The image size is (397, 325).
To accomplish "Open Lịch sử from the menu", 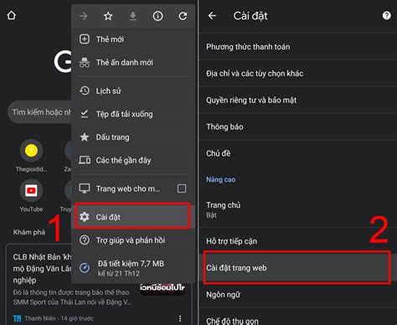I will point(133,90).
